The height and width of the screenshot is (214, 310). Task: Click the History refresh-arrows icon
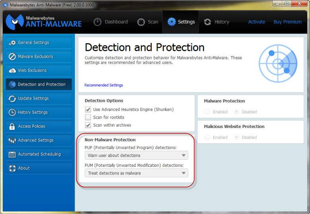click(x=207, y=22)
